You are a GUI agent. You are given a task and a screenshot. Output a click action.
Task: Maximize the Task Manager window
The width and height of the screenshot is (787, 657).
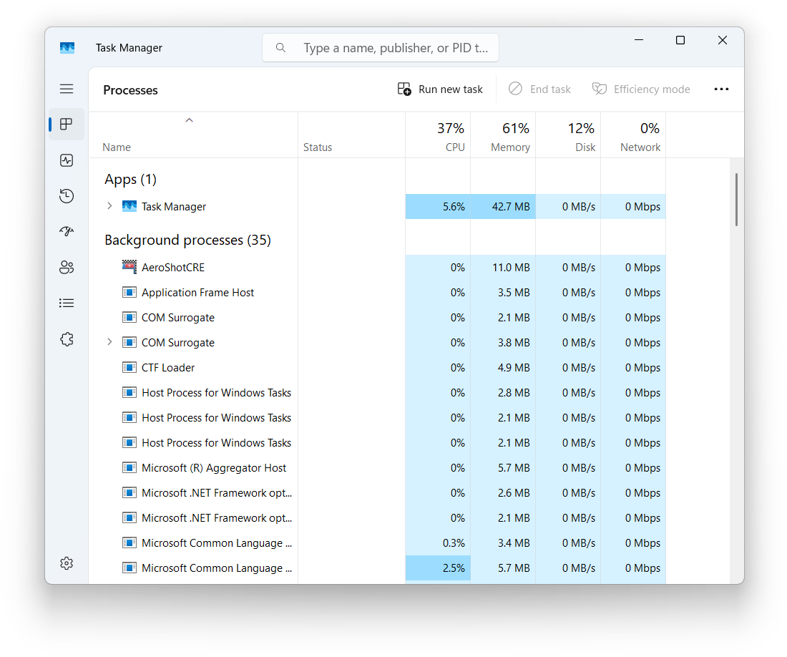[680, 40]
